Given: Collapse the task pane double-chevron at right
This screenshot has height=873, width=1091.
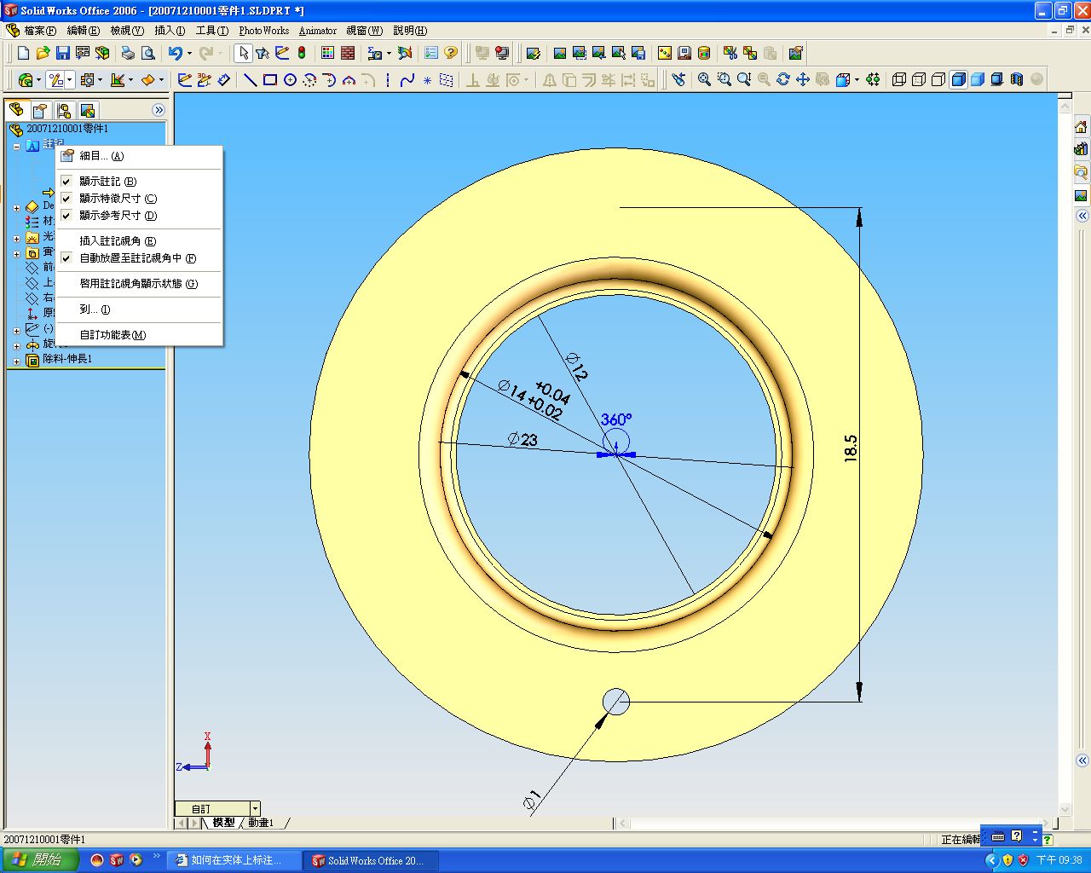Looking at the screenshot, I should point(1082,216).
